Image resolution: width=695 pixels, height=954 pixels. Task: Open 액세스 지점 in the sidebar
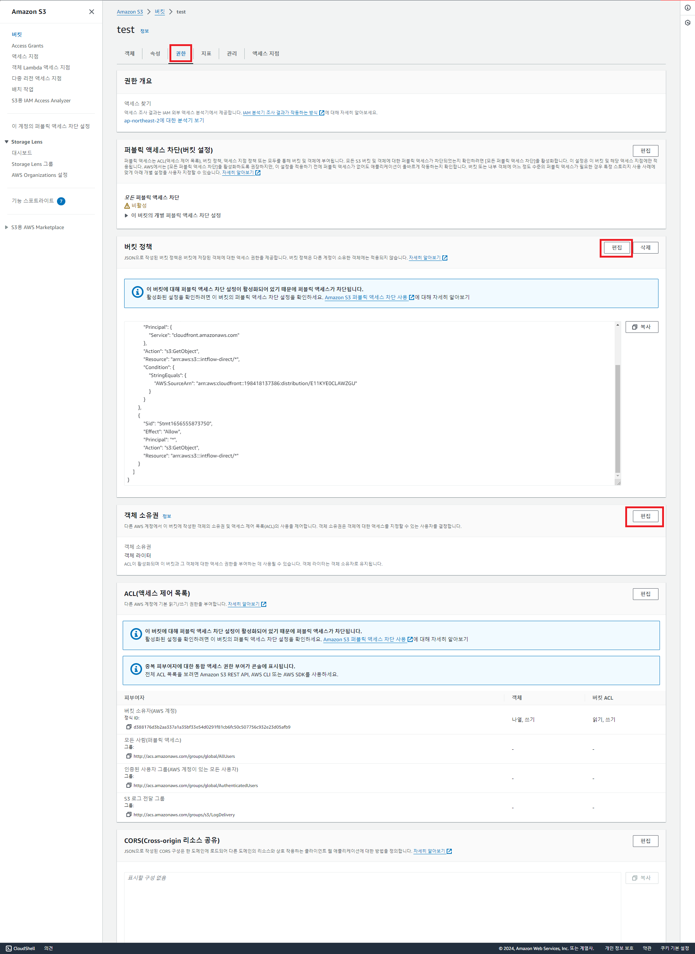(x=25, y=56)
